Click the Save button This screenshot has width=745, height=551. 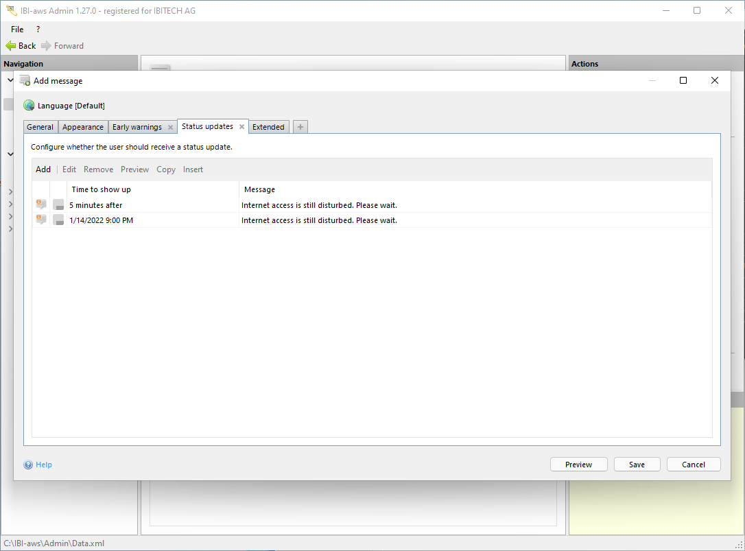tap(637, 465)
